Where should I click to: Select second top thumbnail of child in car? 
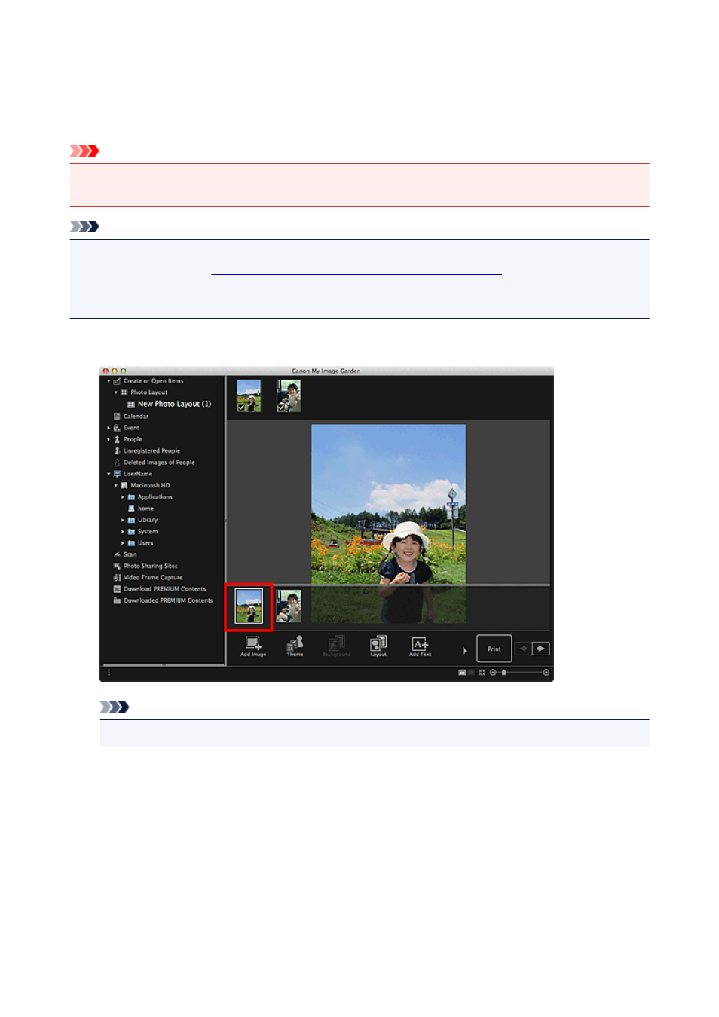click(289, 395)
